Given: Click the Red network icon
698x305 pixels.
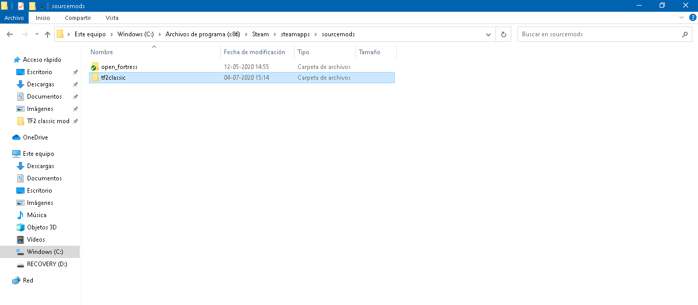Looking at the screenshot, I should coord(16,280).
